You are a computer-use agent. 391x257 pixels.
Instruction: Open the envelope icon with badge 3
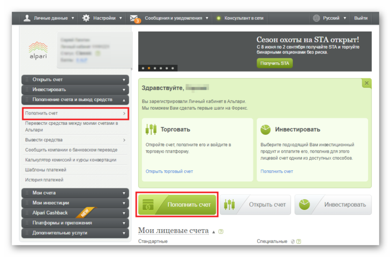point(135,18)
